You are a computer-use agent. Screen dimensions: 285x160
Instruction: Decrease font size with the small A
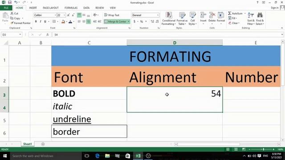click(x=73, y=15)
